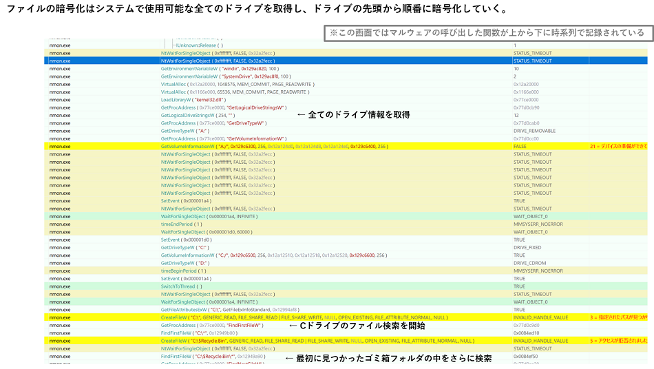This screenshot has height=369, width=654.
Task: Click the 0x77d0cb90 return value
Action: (526, 107)
